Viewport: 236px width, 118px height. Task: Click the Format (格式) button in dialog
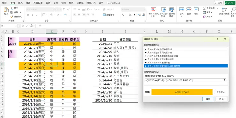220,92
